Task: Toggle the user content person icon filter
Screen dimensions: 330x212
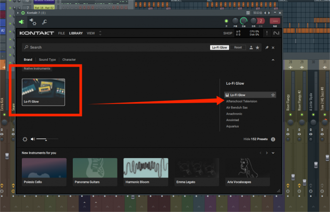Action: [x=251, y=48]
